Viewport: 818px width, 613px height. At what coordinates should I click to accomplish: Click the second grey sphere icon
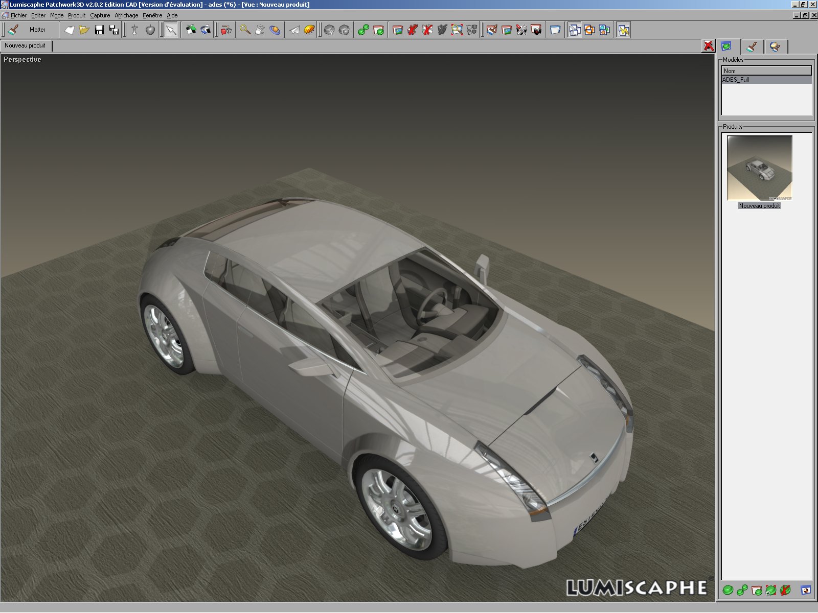[x=345, y=30]
